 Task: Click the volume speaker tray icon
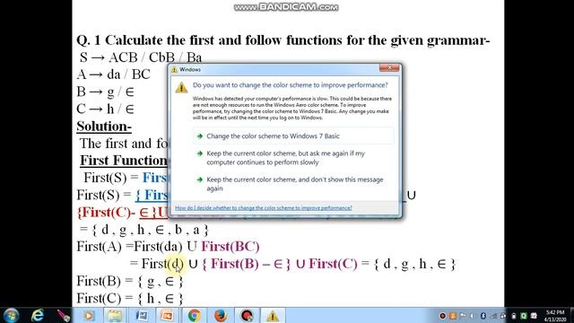(473, 316)
